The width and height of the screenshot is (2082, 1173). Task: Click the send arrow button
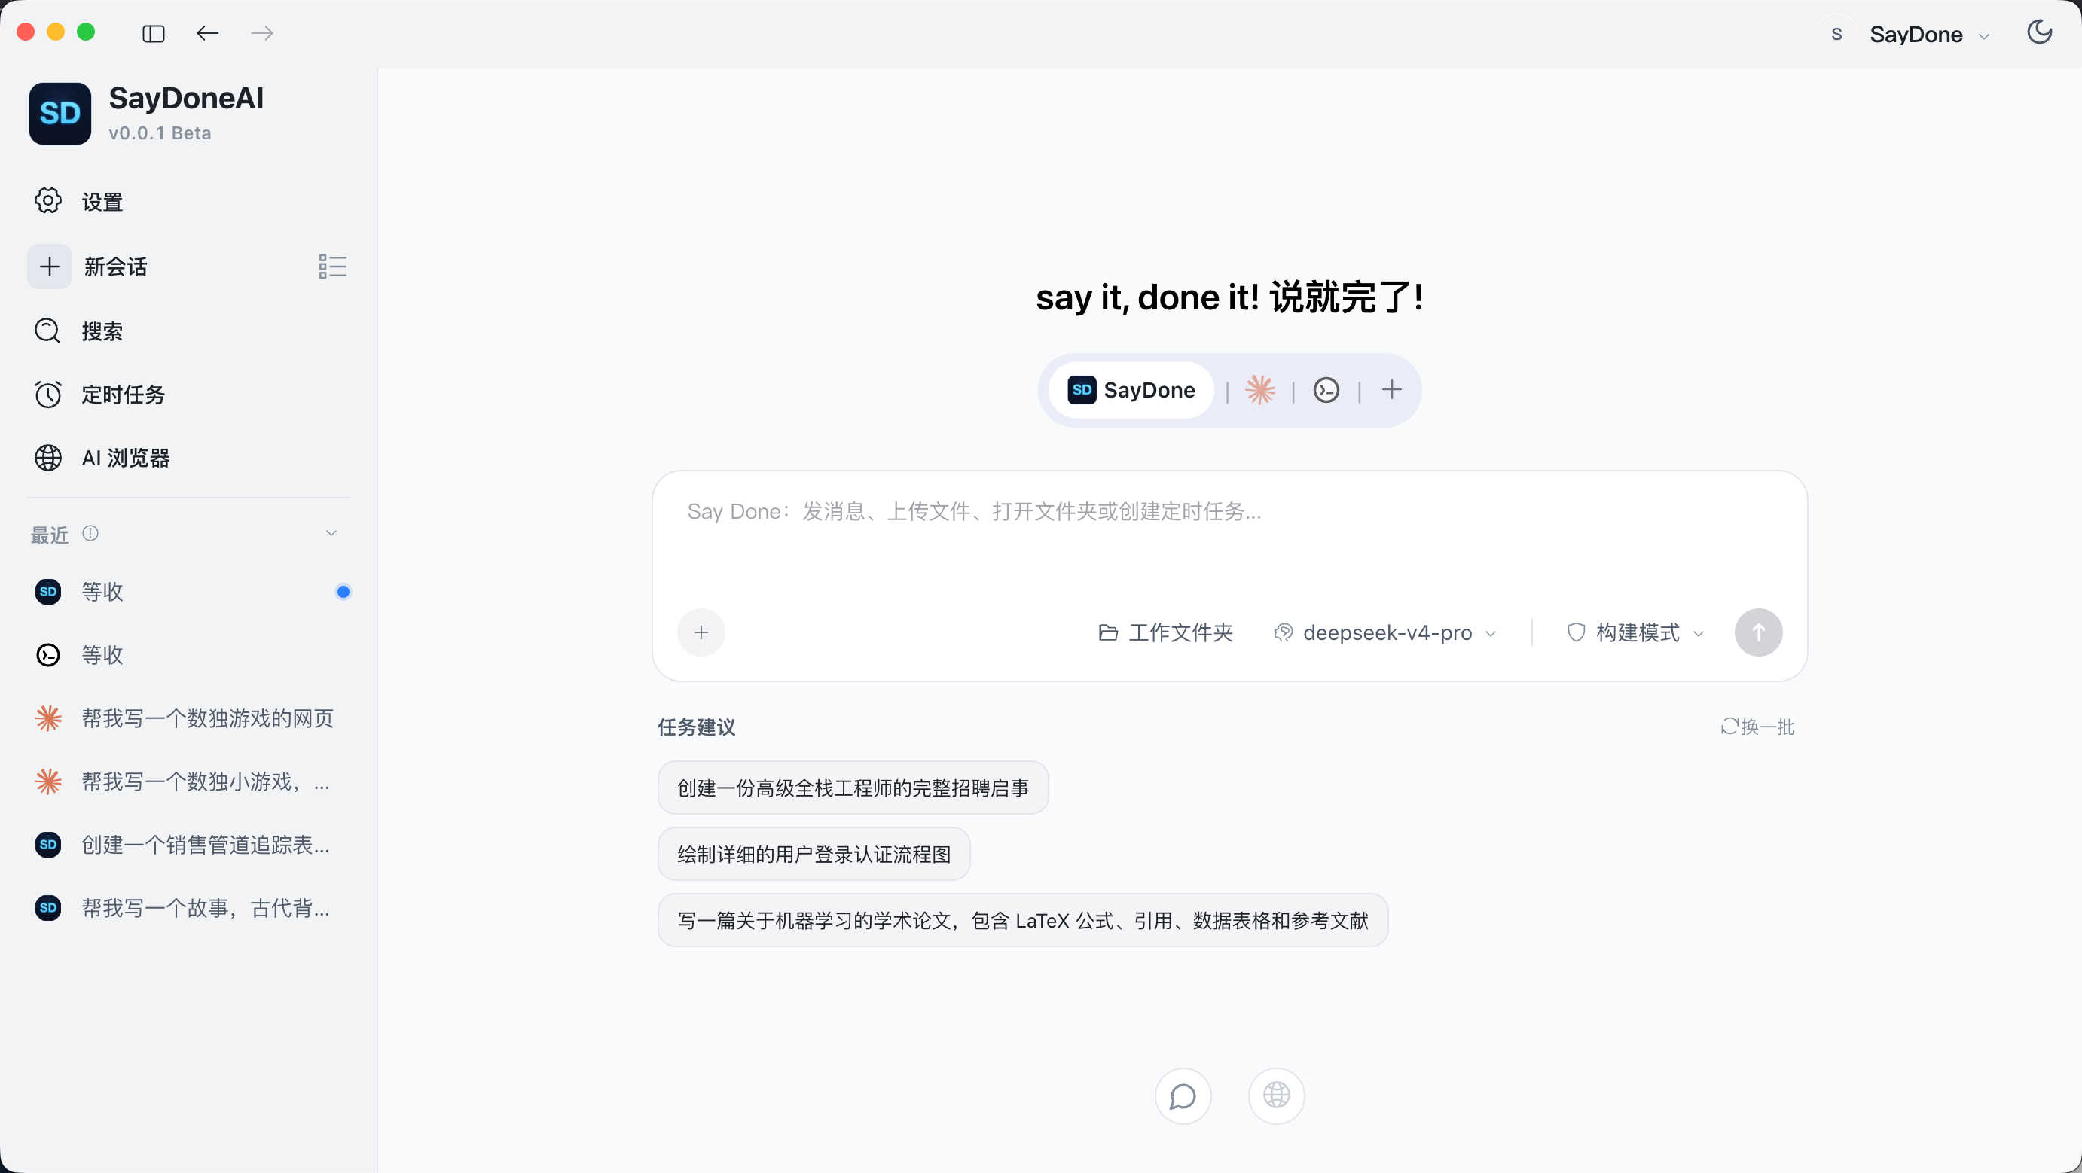[x=1758, y=632]
